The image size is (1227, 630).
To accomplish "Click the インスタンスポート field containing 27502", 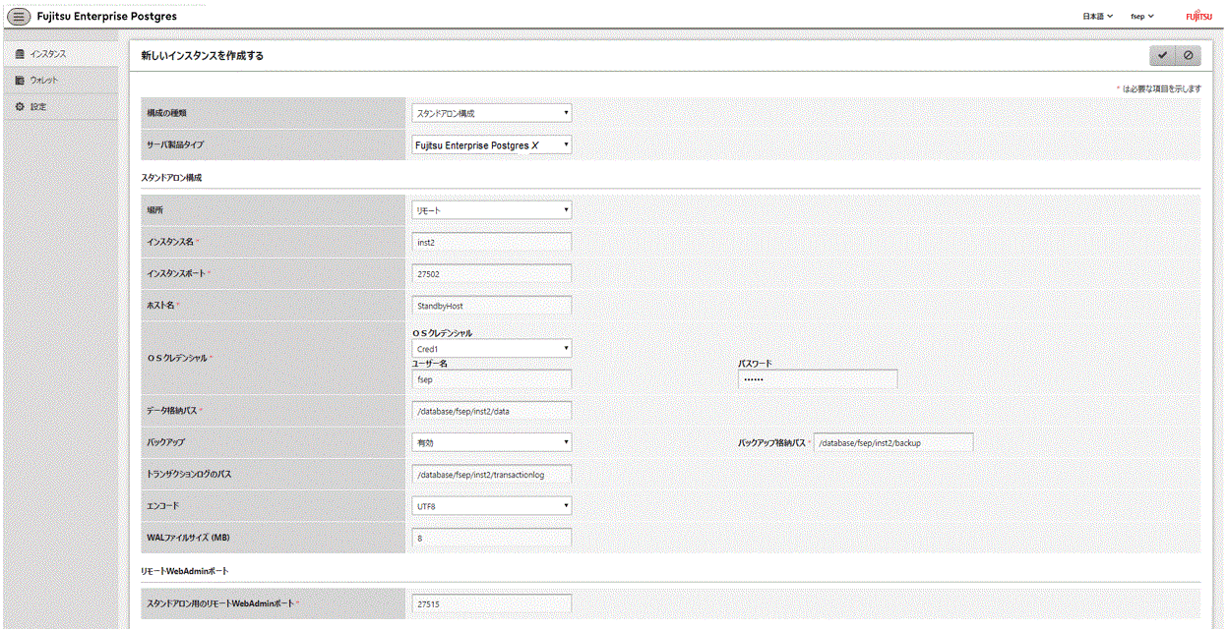I will [492, 274].
